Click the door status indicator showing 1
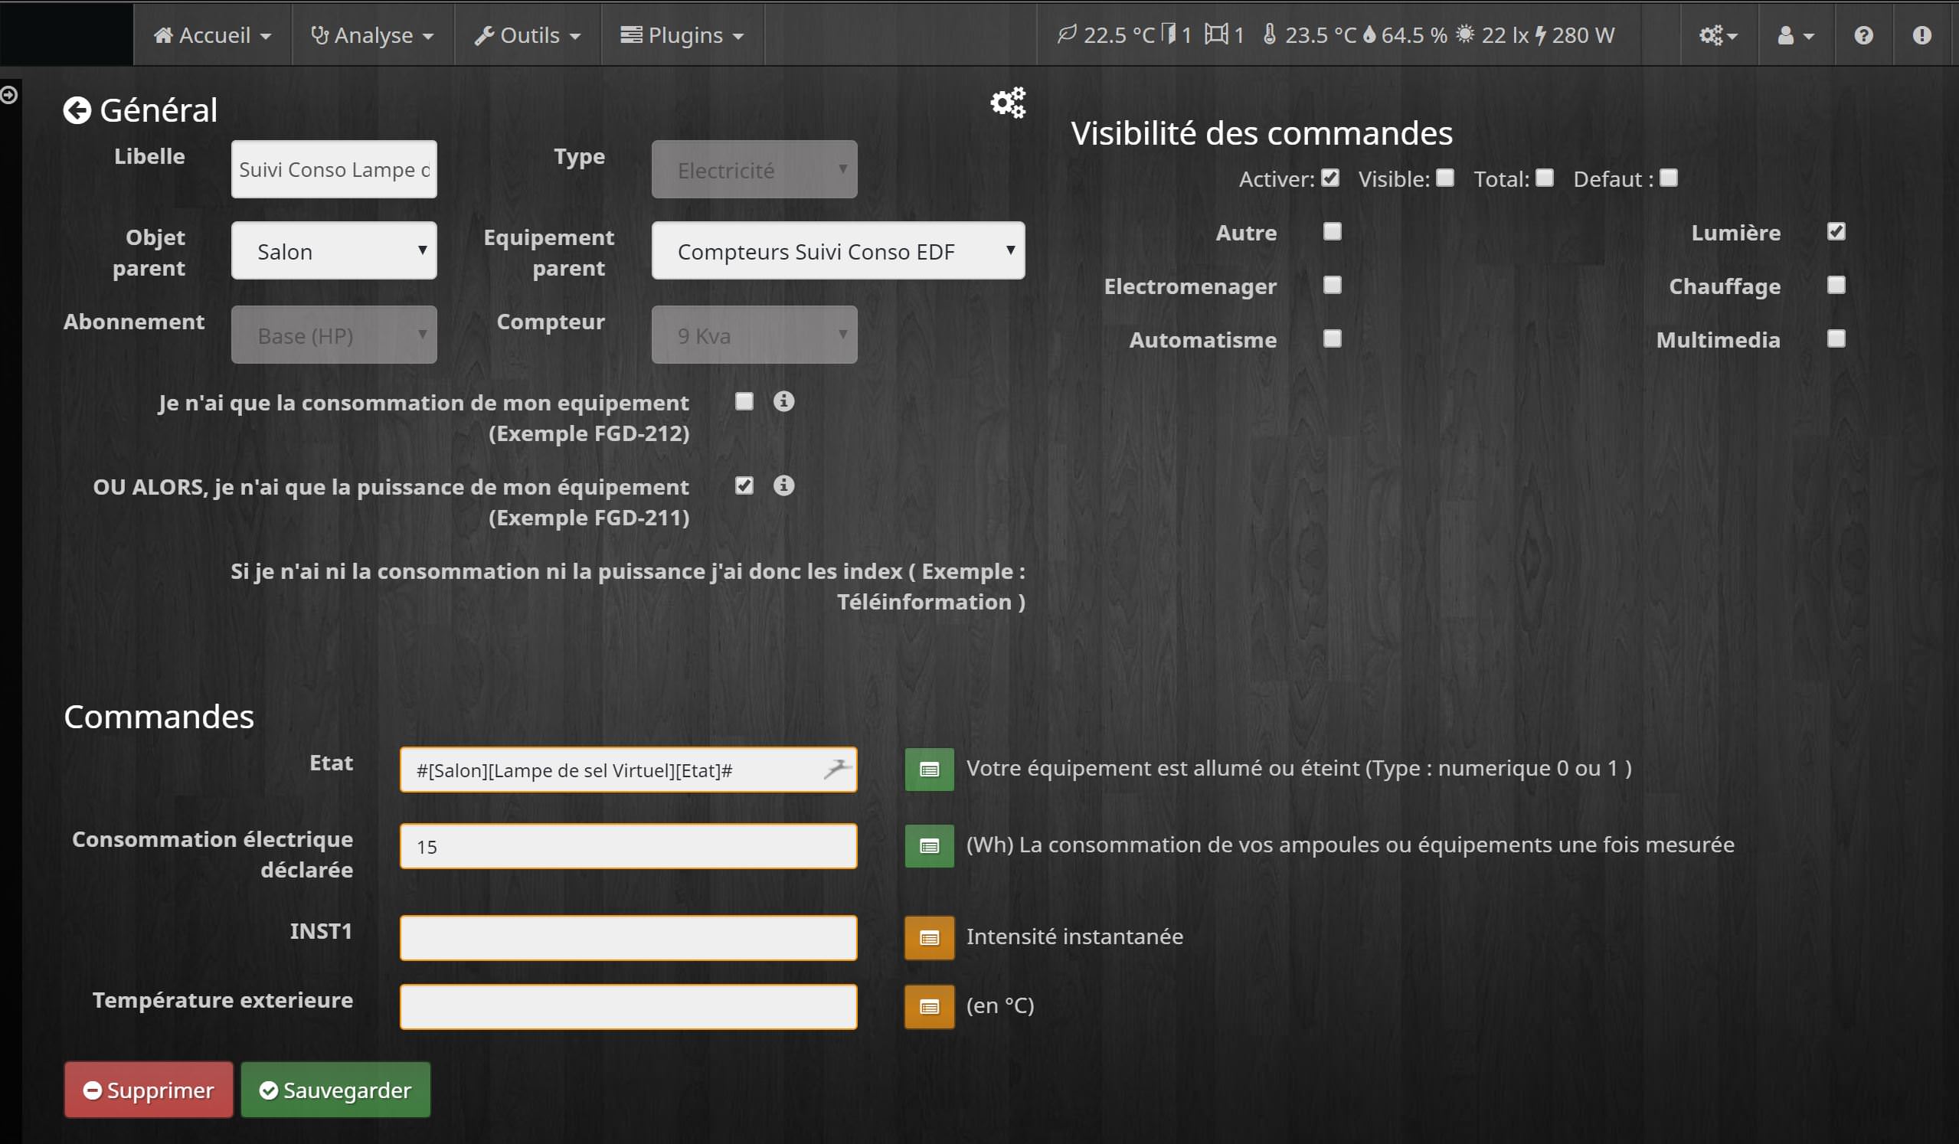The image size is (1959, 1144). click(1176, 35)
